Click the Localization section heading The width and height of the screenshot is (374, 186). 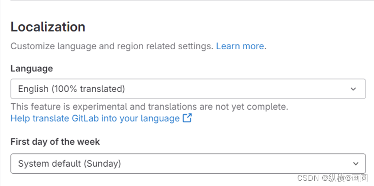click(48, 27)
